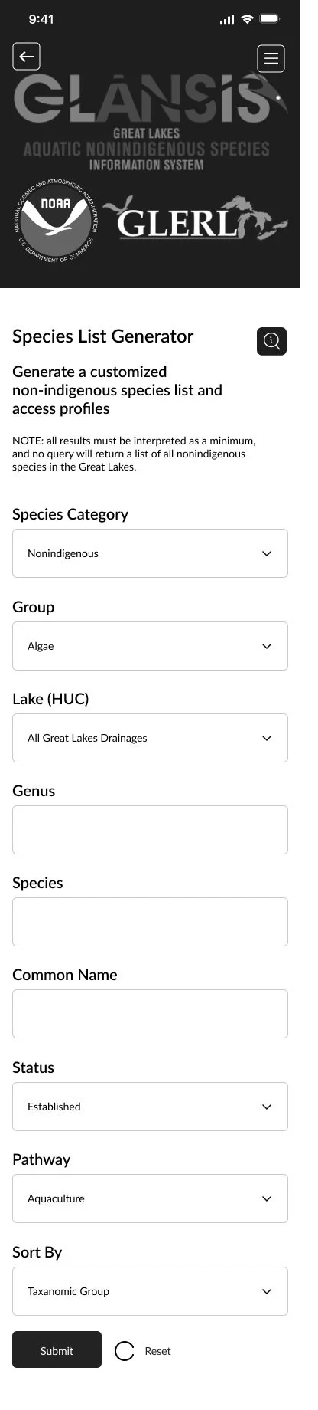Expand the Sort By dropdown

(159, 1366)
